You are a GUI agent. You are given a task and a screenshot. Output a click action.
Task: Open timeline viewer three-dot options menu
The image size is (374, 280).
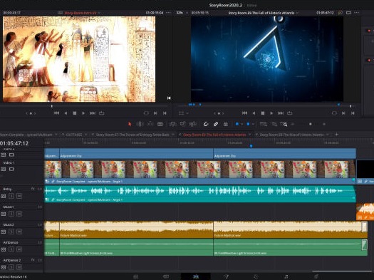click(x=357, y=13)
